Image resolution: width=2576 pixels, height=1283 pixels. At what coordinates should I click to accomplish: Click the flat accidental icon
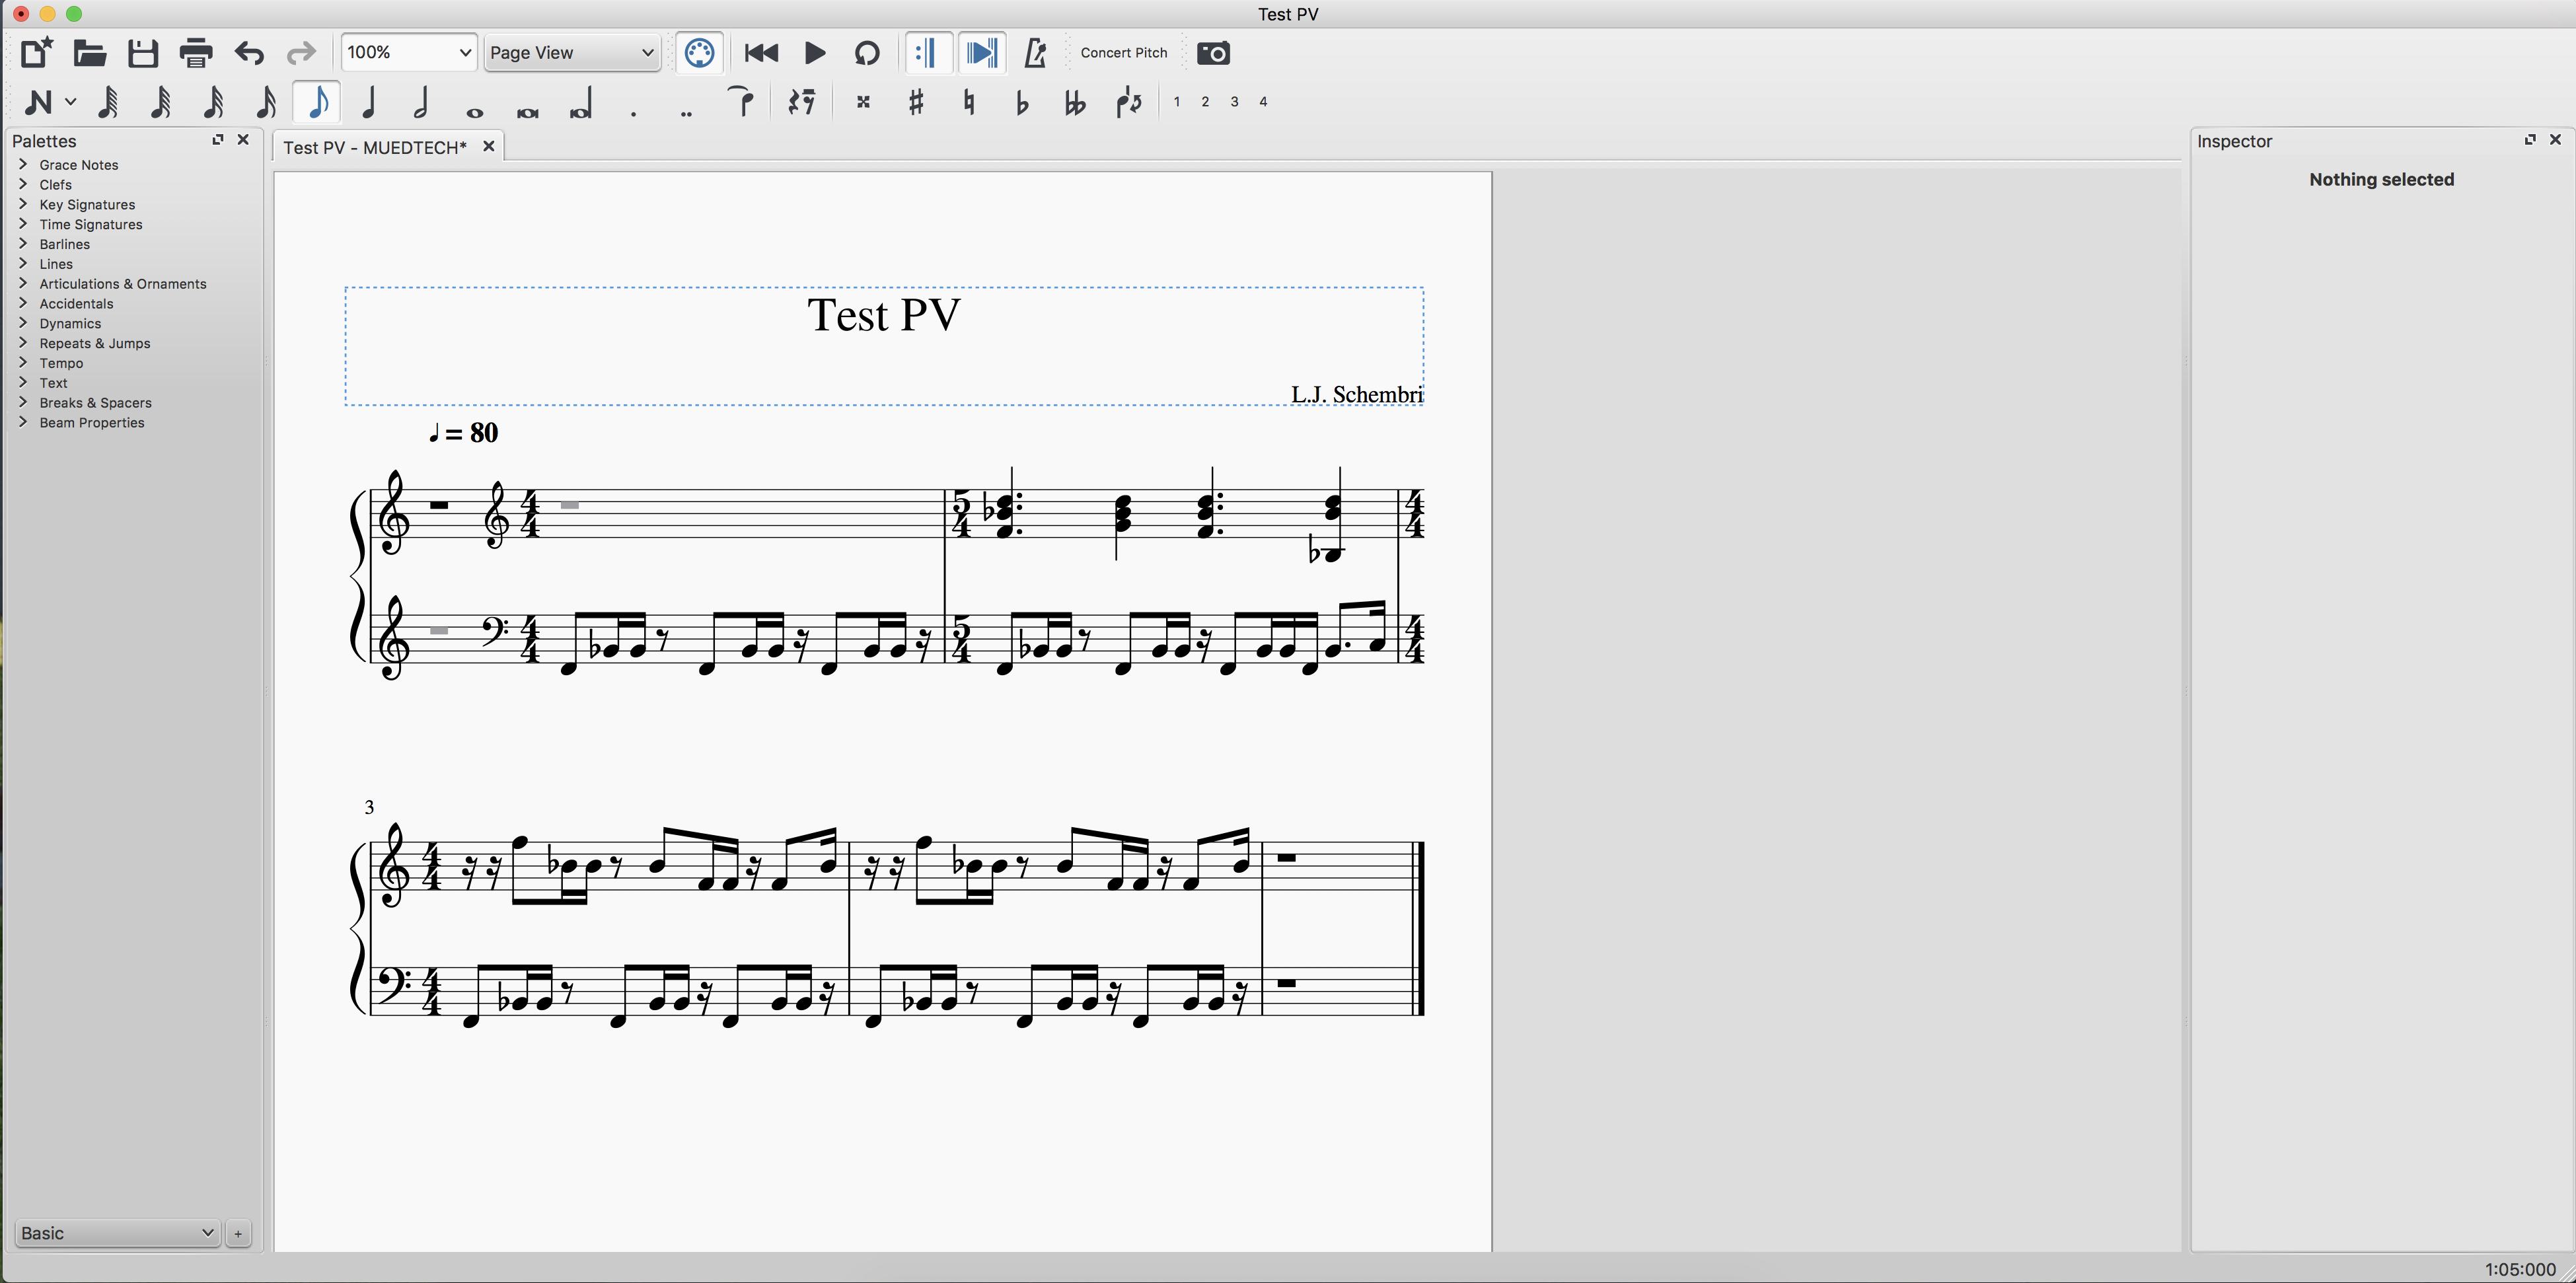(1021, 102)
